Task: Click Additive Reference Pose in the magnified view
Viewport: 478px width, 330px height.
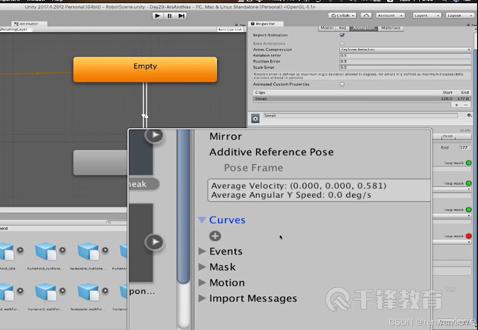Action: (271, 152)
